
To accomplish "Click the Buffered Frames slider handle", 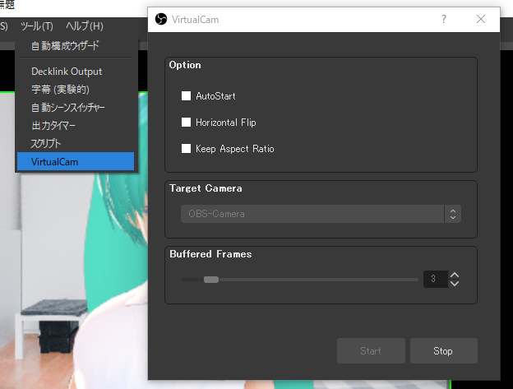I will coord(211,280).
